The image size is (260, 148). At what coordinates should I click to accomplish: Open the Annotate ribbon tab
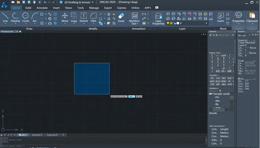point(42,8)
